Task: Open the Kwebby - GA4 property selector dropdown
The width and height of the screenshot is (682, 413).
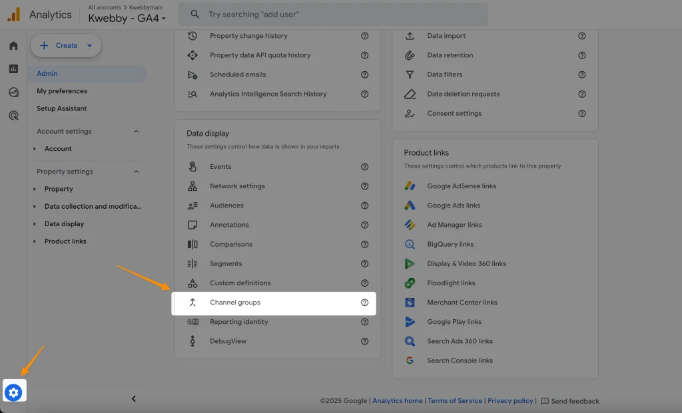Action: [128, 19]
